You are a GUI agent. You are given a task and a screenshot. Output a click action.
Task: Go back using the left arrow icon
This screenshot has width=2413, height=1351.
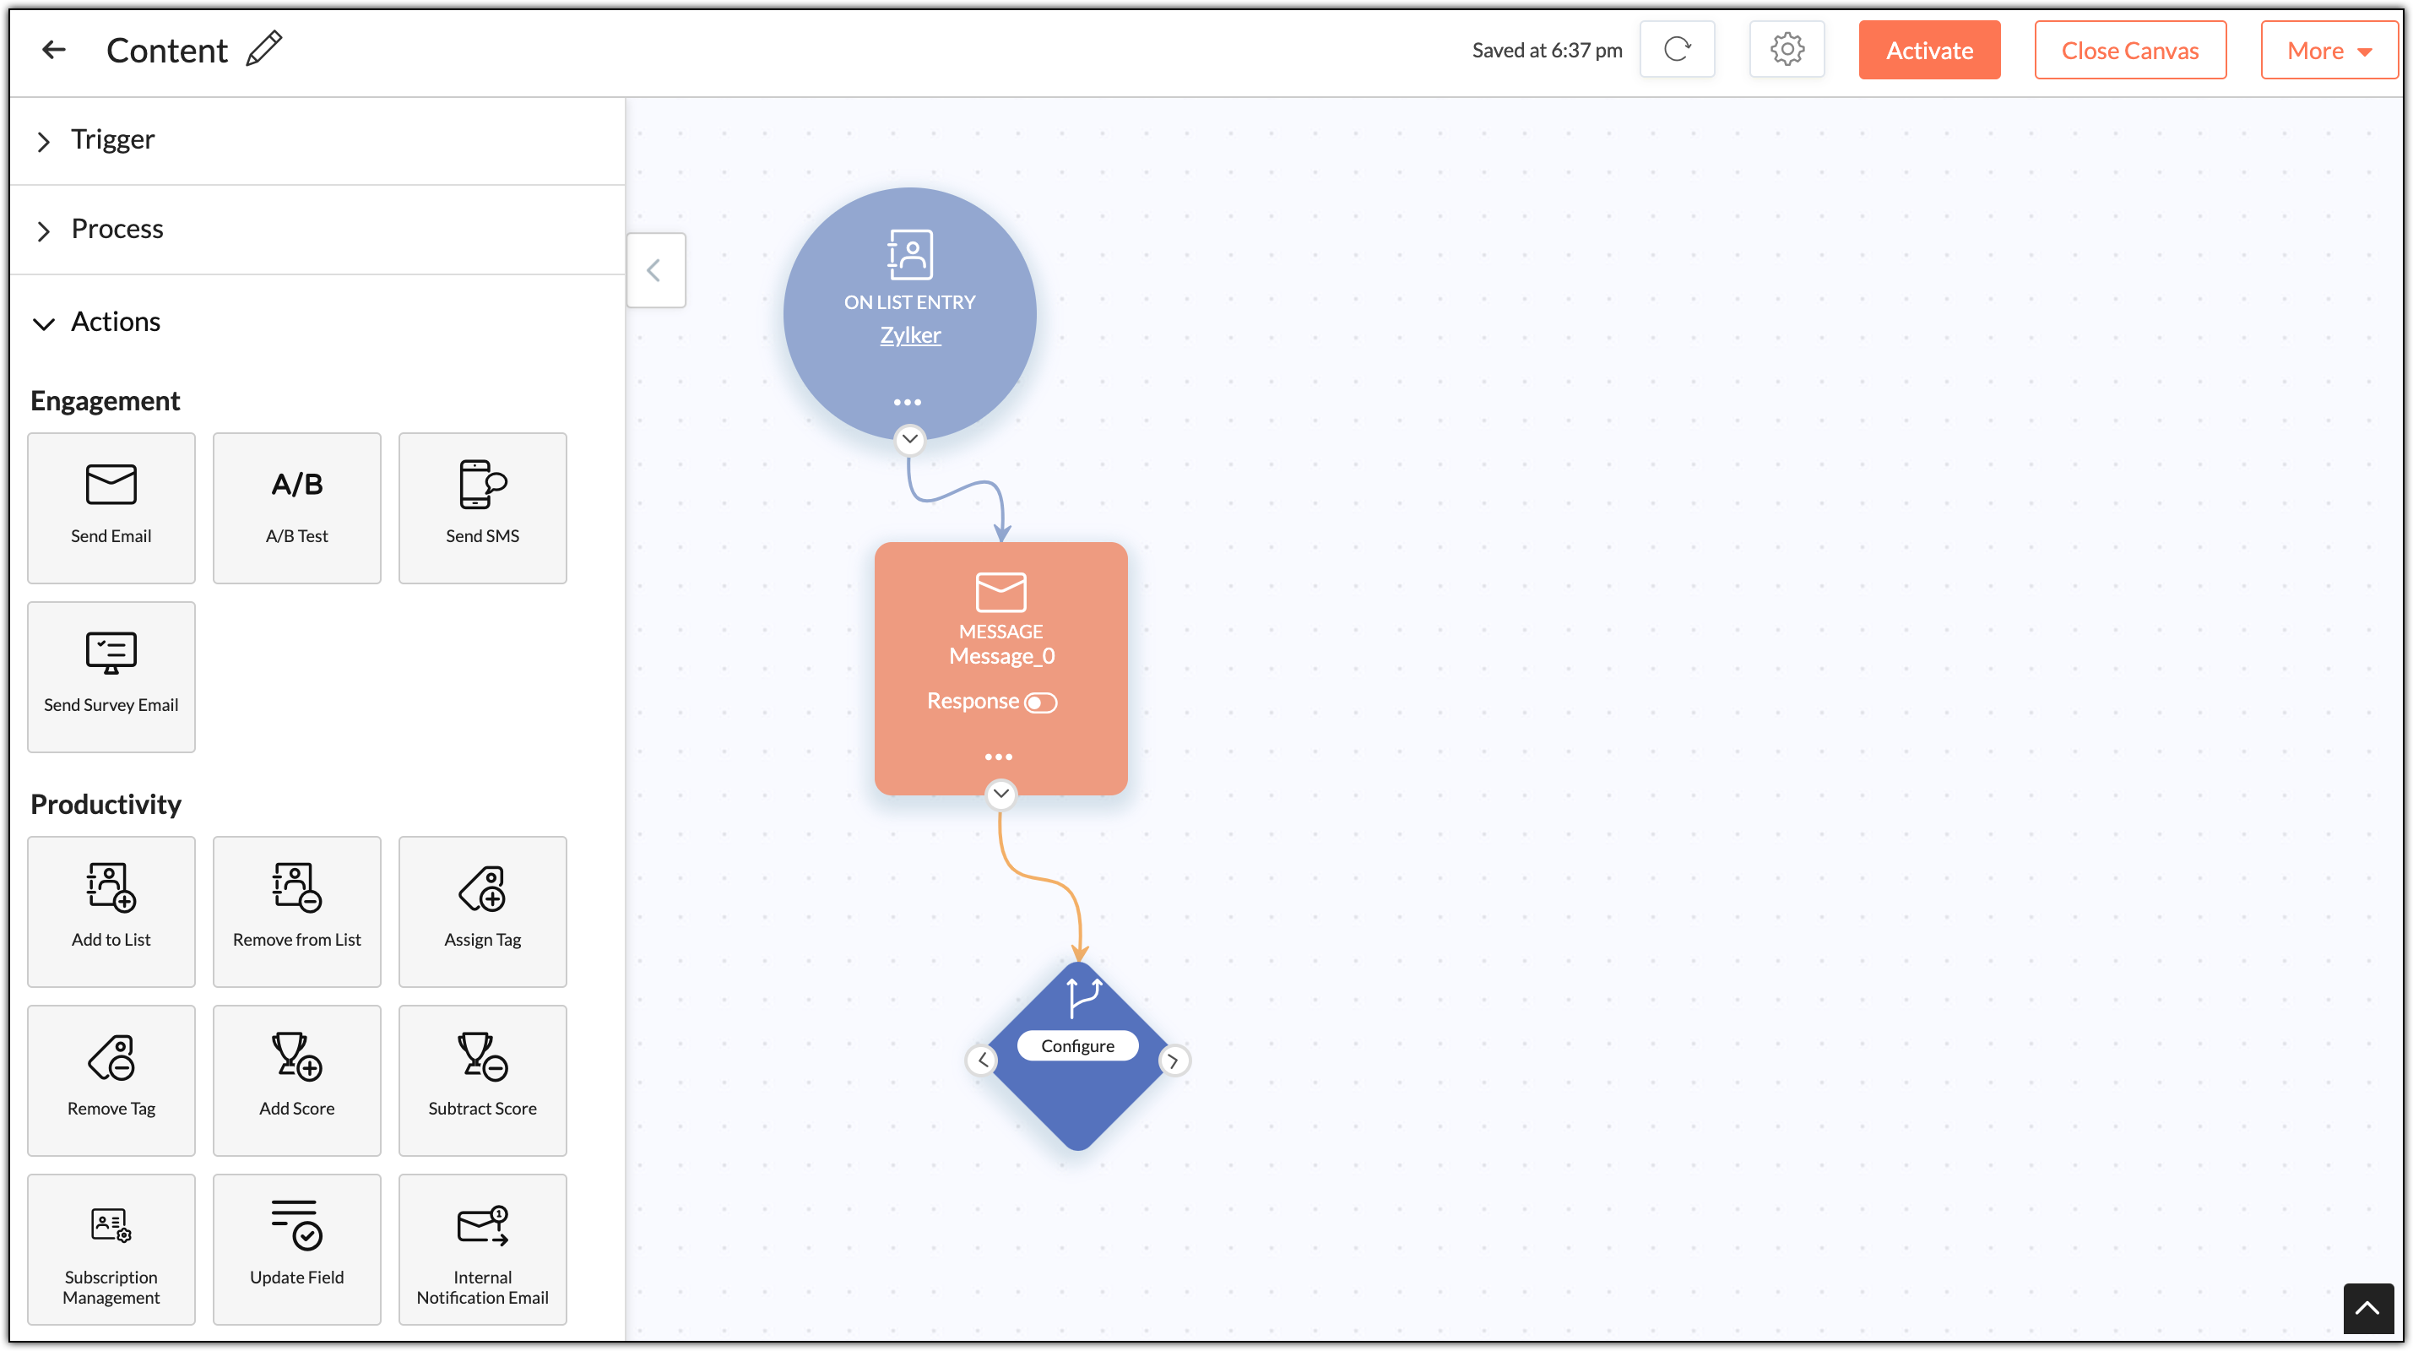[54, 50]
